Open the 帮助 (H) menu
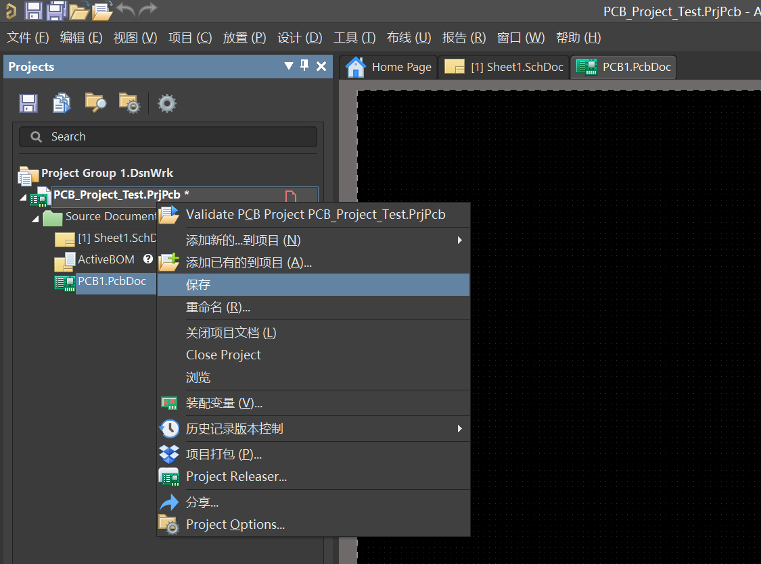The image size is (761, 564). (578, 38)
